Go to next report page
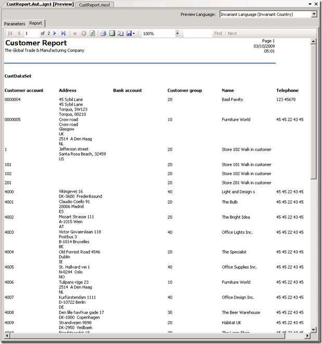 tap(55, 33)
